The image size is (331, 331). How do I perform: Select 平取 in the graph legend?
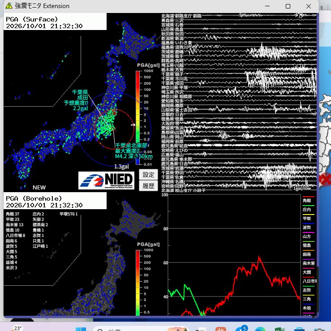(x=307, y=219)
